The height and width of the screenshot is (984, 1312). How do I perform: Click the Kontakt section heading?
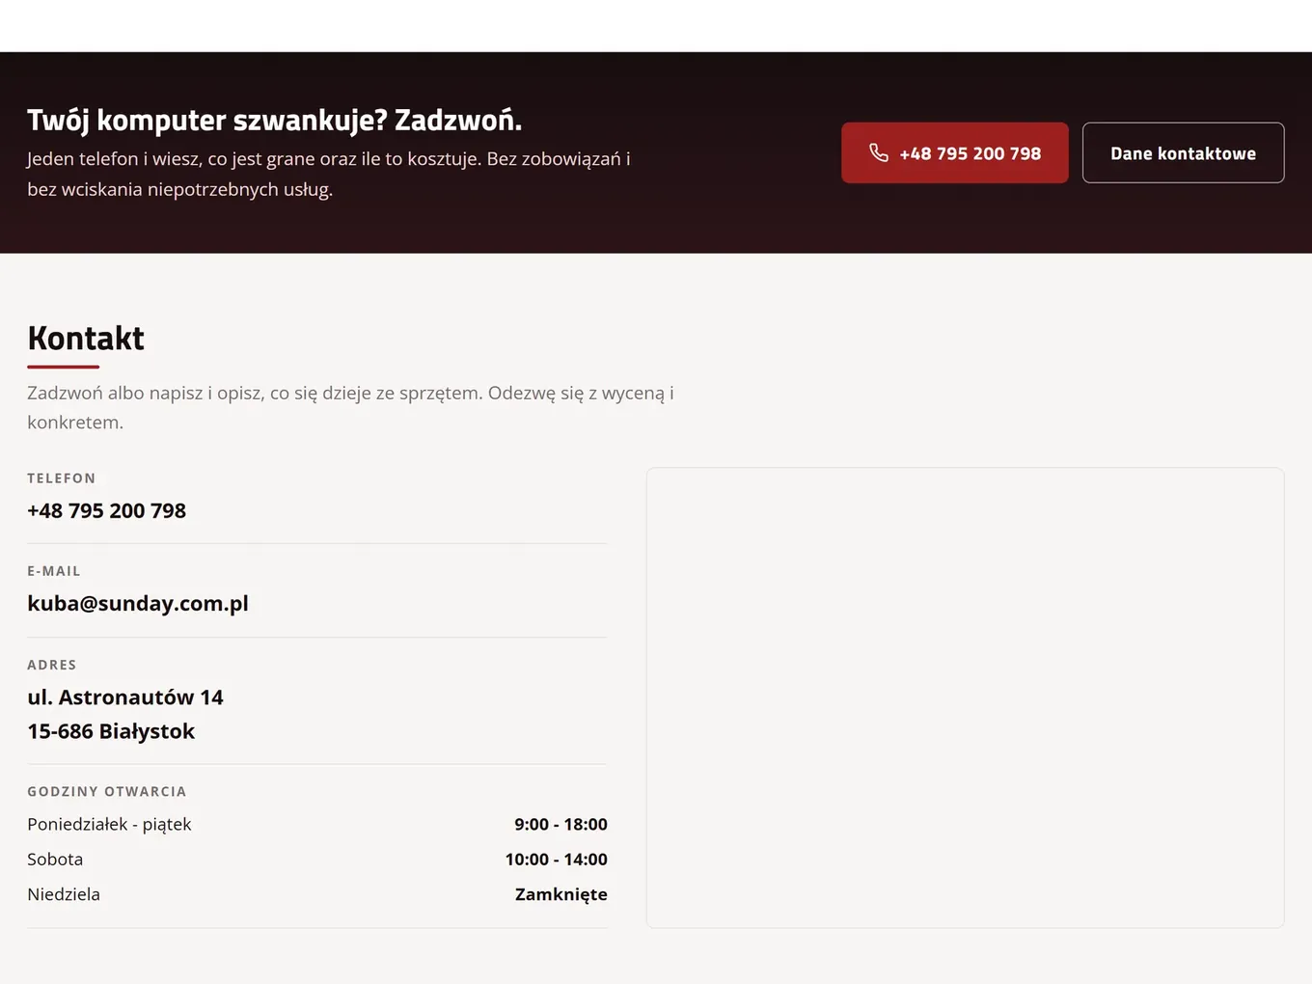coord(86,339)
